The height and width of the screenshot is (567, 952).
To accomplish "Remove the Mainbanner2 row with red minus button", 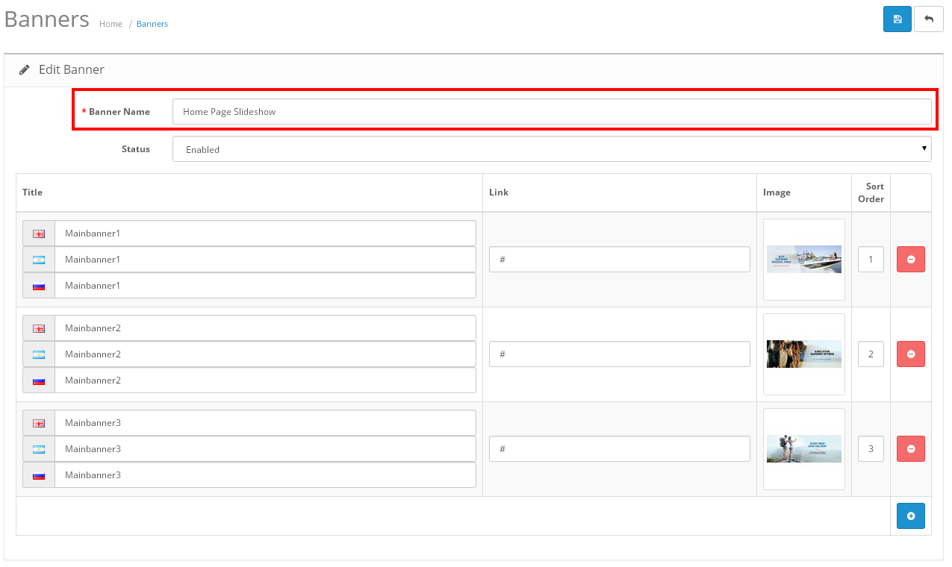I will click(910, 354).
